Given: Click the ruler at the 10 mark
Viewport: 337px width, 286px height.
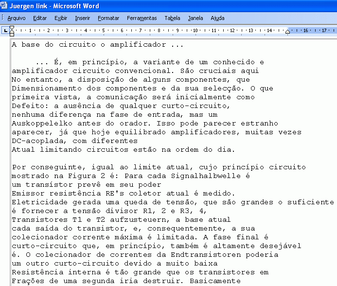Looking at the screenshot, I should (195, 31).
